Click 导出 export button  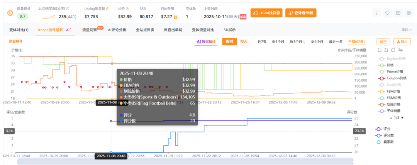402,42
